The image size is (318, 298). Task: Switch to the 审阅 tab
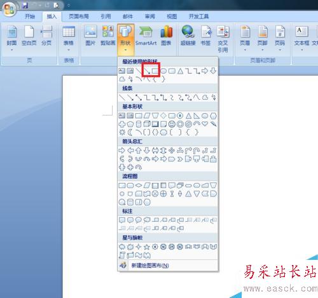pyautogui.click(x=150, y=17)
